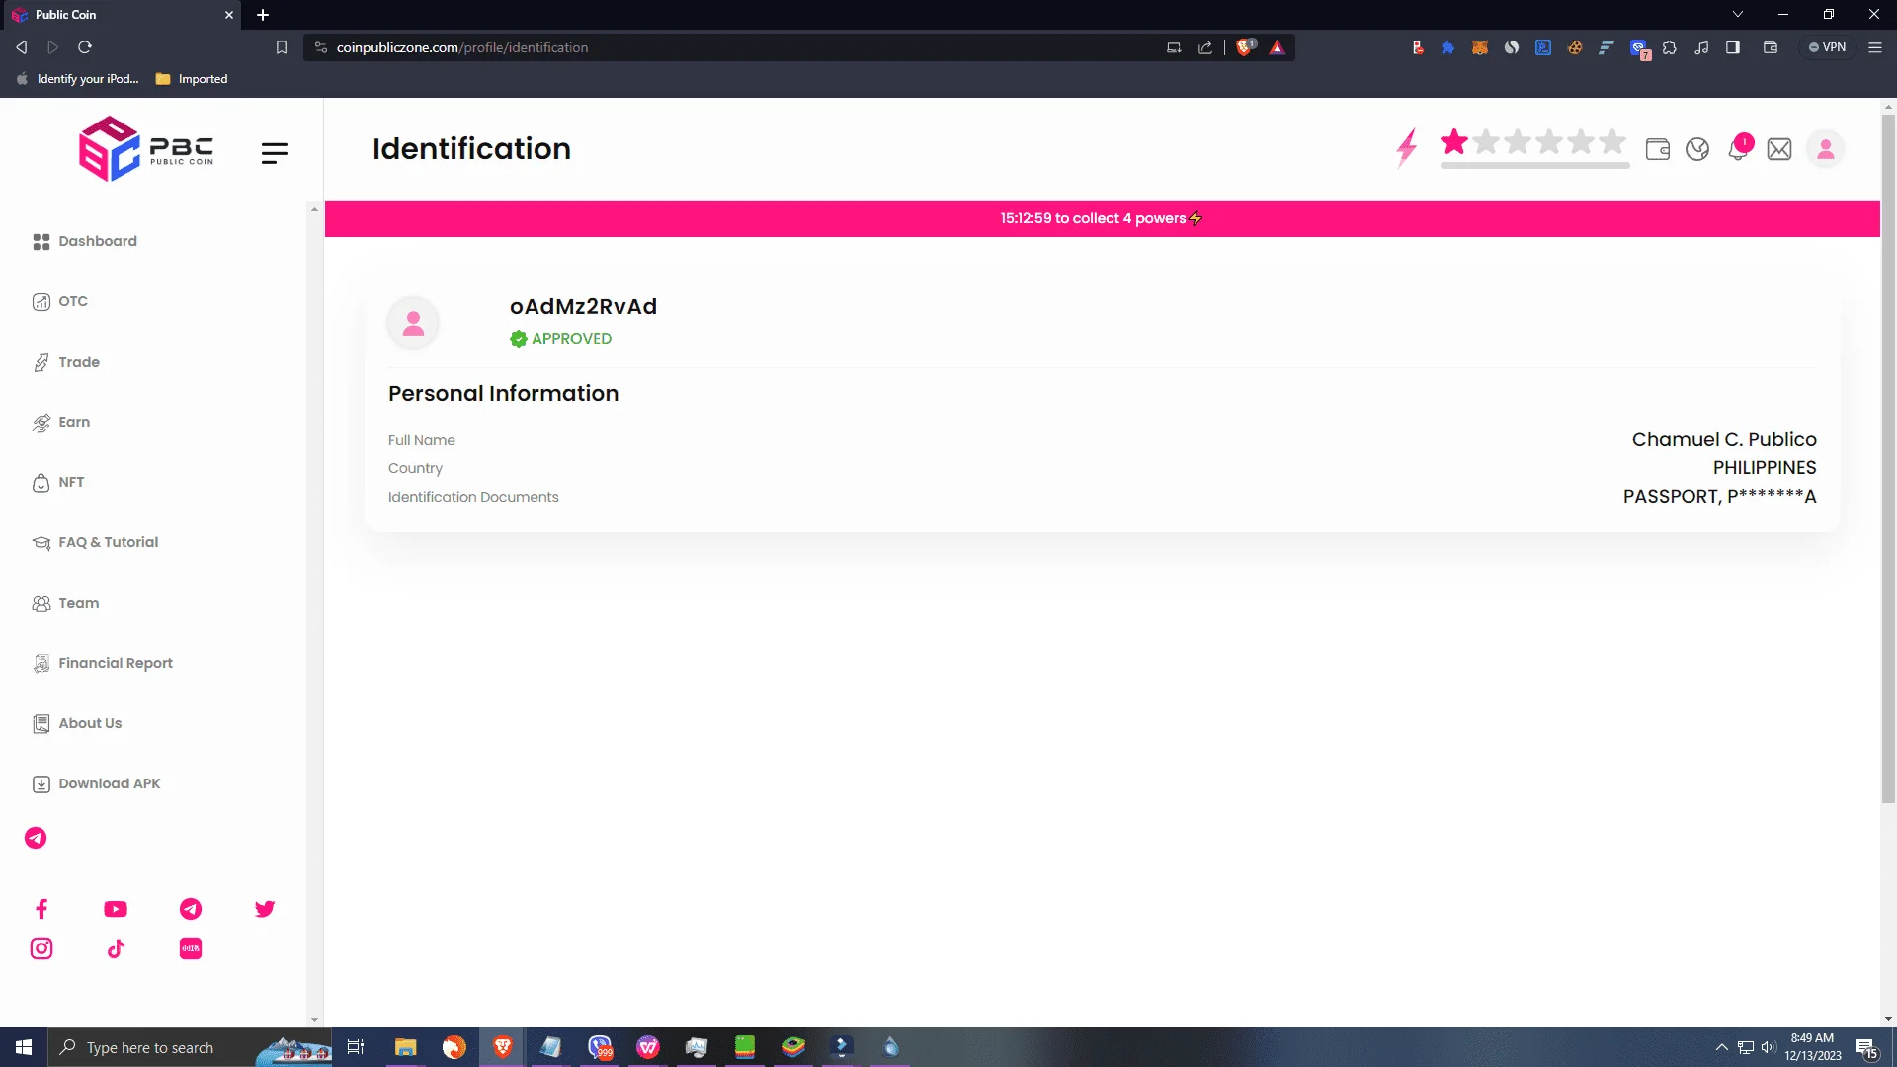Open the Facebook social icon
The width and height of the screenshot is (1897, 1067).
[41, 909]
